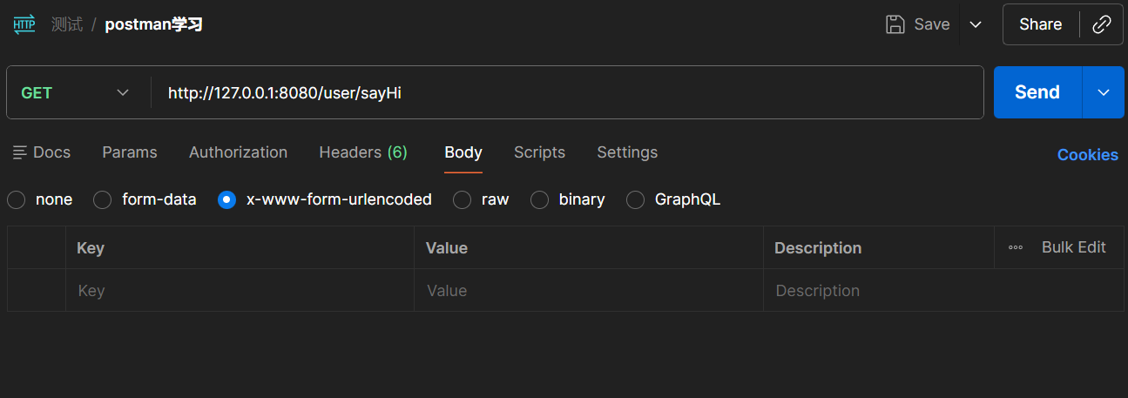The height and width of the screenshot is (398, 1128).
Task: Choose the GraphQL body type
Action: (x=636, y=199)
